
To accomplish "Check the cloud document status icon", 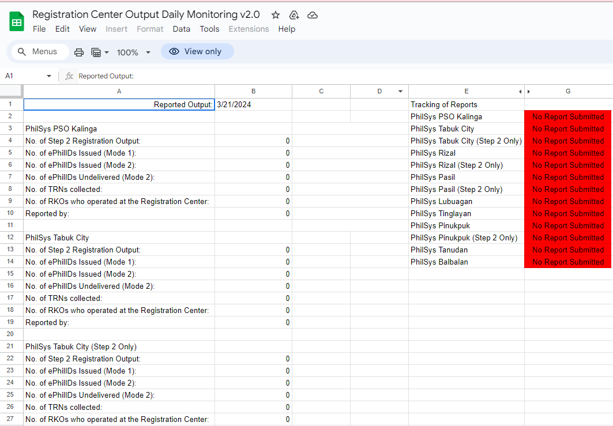I will click(313, 15).
